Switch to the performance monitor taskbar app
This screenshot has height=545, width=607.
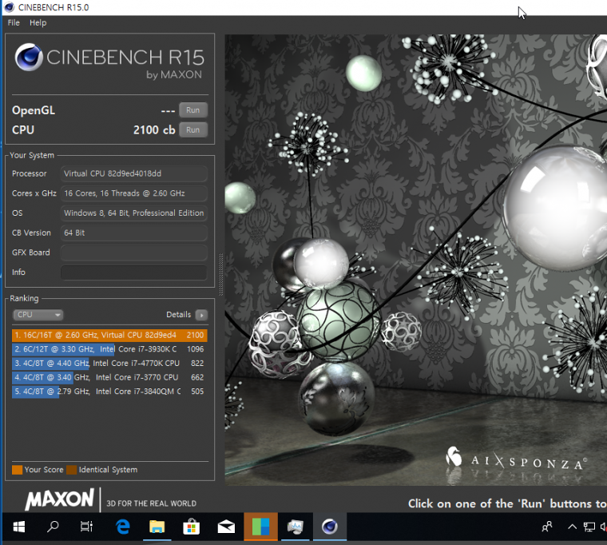(295, 527)
